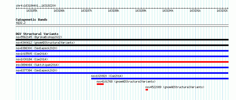Screen dimensions: 236x100
Task: Click the DGV Structural Variants track heading
Action: coord(37,34)
